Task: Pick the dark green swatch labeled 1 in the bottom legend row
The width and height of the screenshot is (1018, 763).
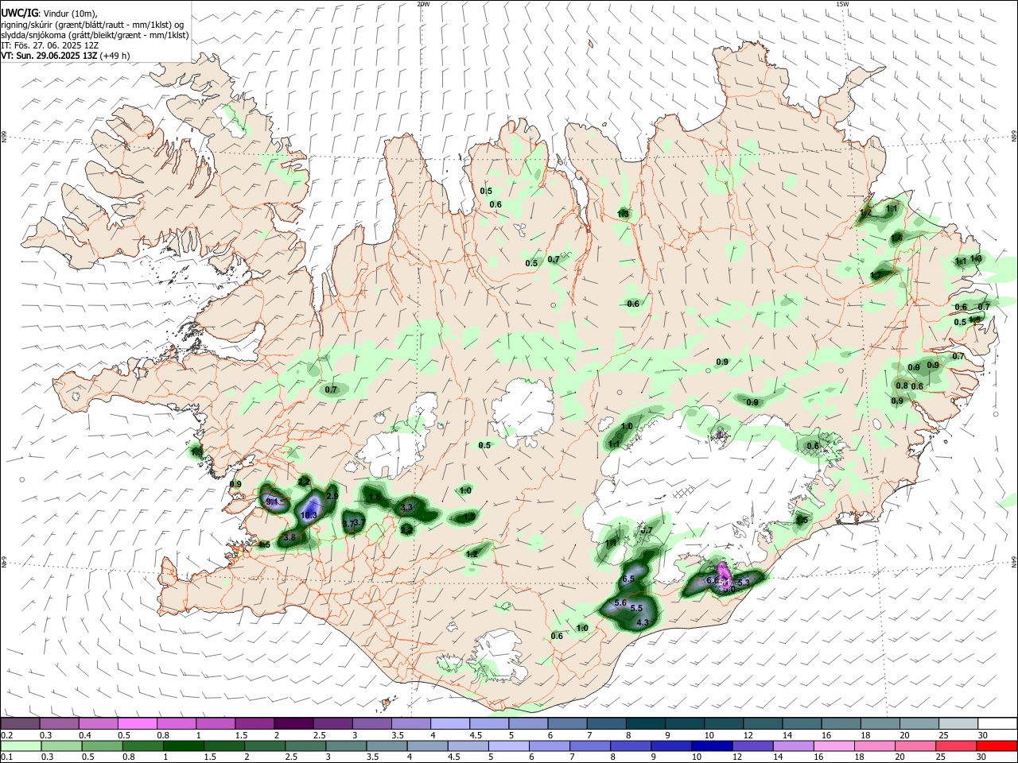Action: point(184,746)
